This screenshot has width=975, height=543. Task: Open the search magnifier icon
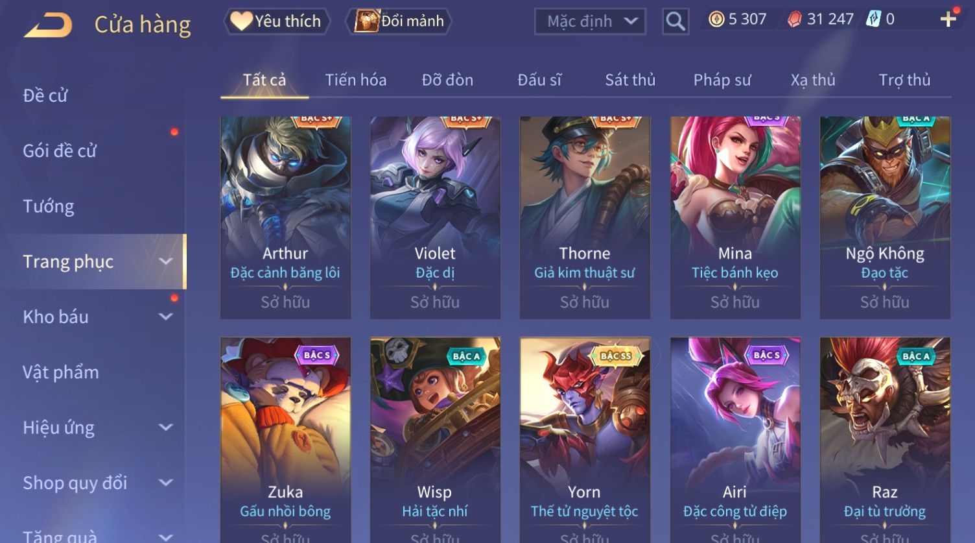[x=675, y=21]
